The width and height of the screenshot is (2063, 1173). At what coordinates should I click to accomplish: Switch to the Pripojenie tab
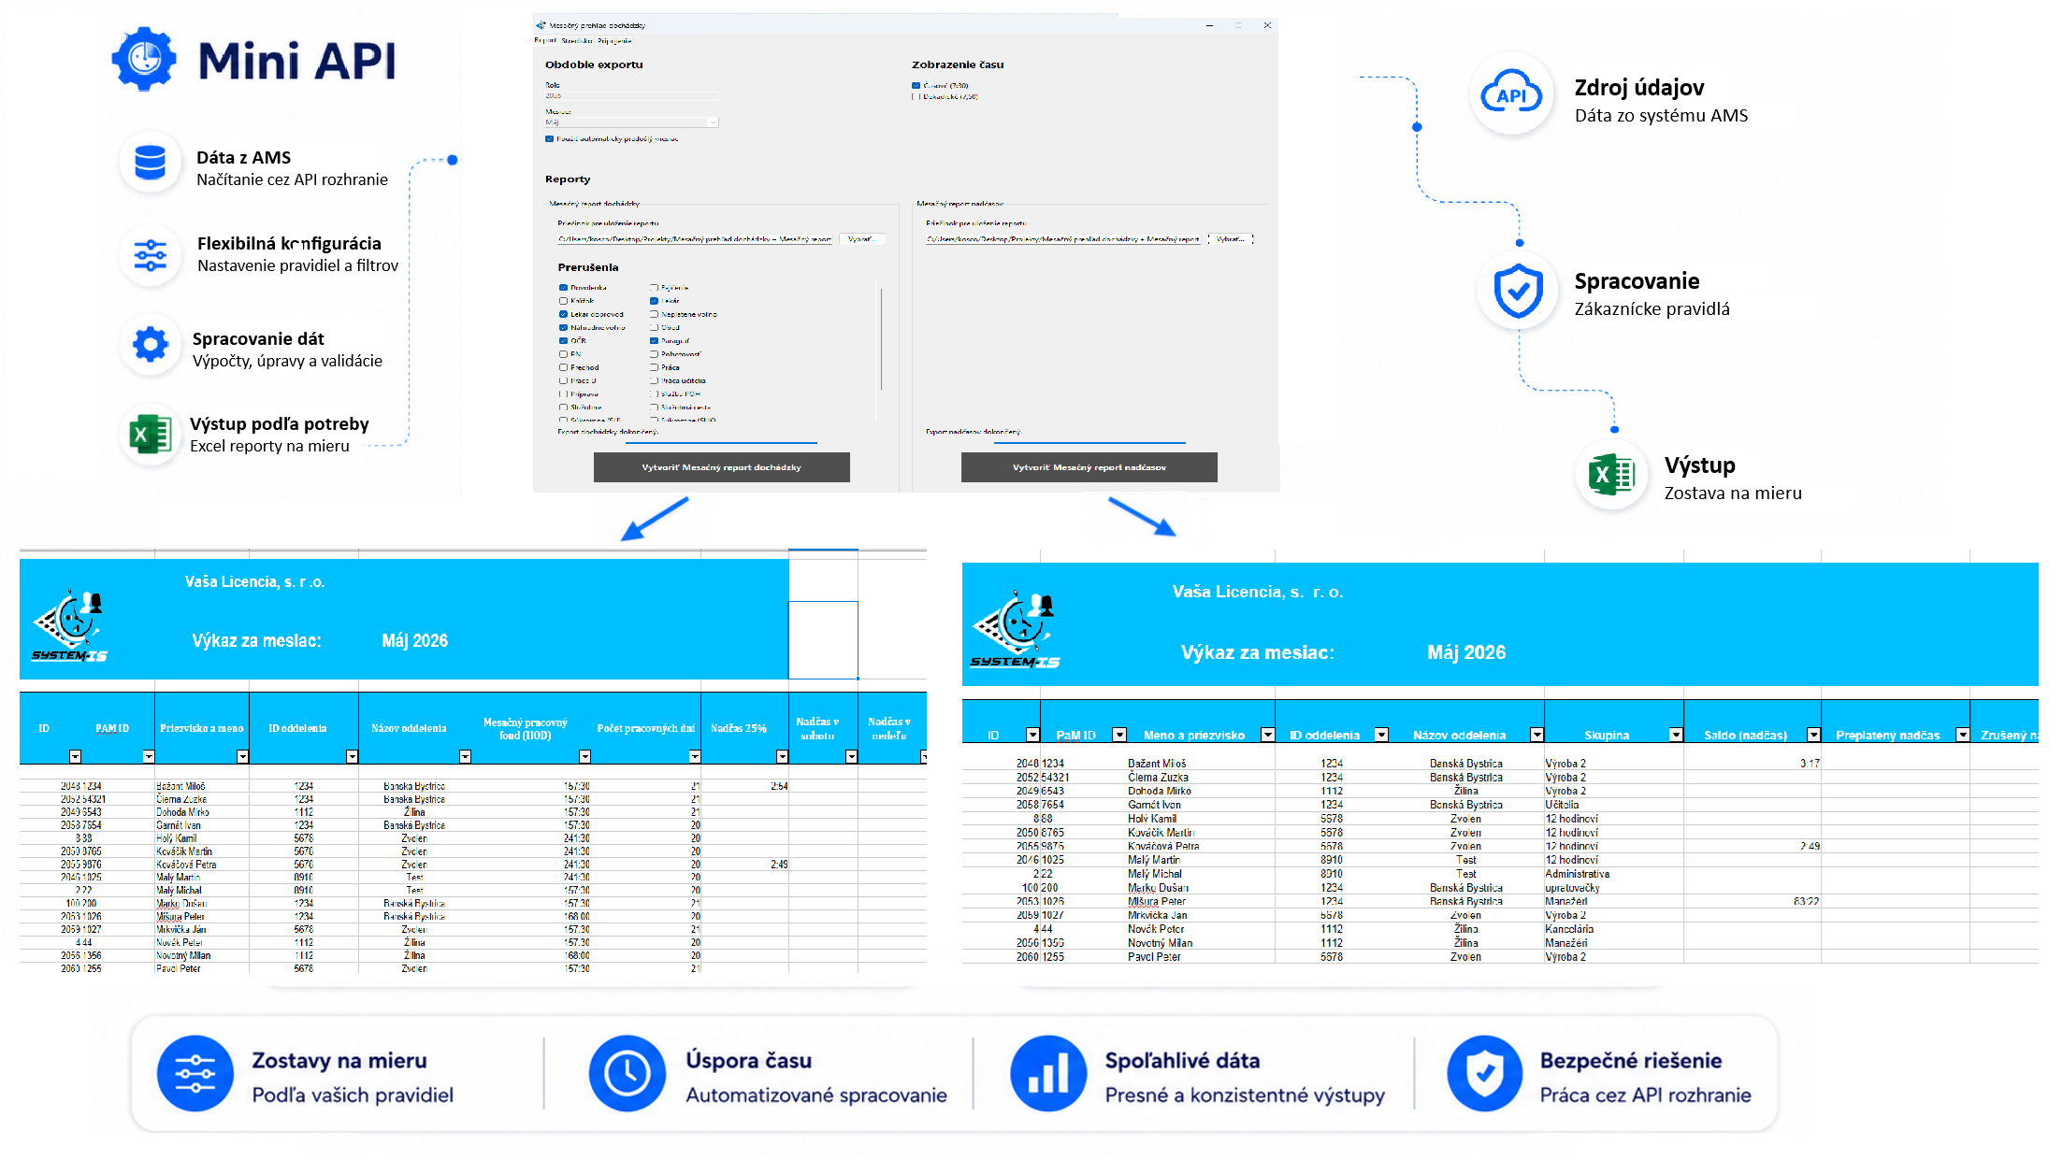pos(614,40)
